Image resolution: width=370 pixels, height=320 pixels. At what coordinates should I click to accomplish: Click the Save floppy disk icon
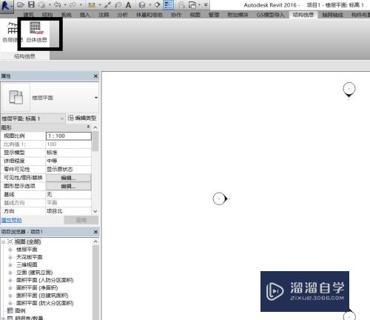[x=31, y=4]
